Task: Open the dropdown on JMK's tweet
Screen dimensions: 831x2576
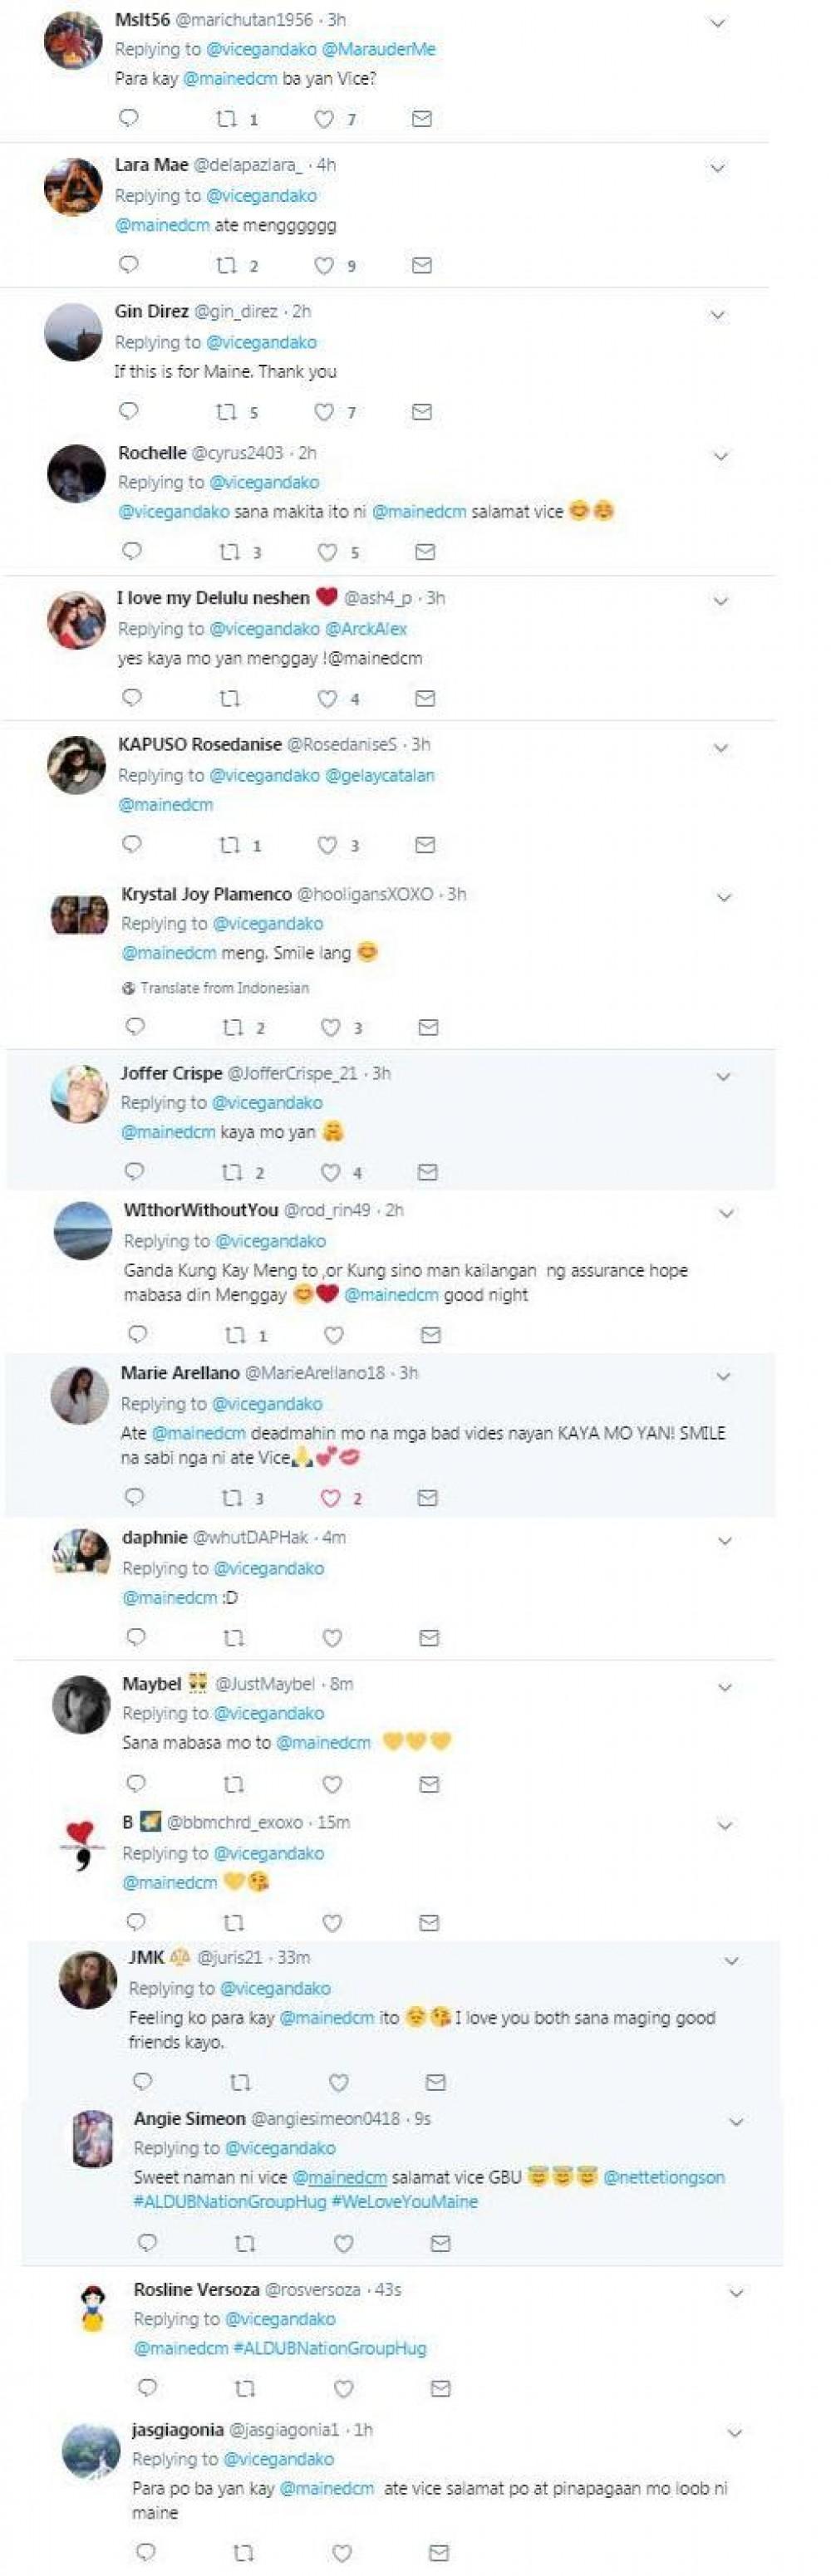Action: tap(732, 1961)
